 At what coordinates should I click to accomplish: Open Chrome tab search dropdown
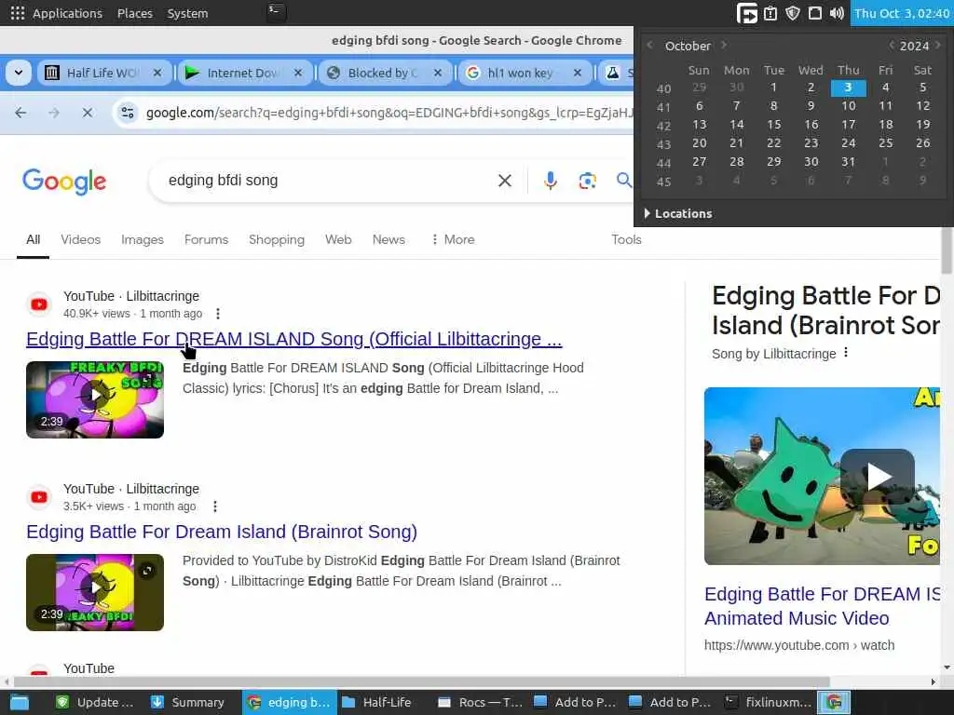coord(19,73)
